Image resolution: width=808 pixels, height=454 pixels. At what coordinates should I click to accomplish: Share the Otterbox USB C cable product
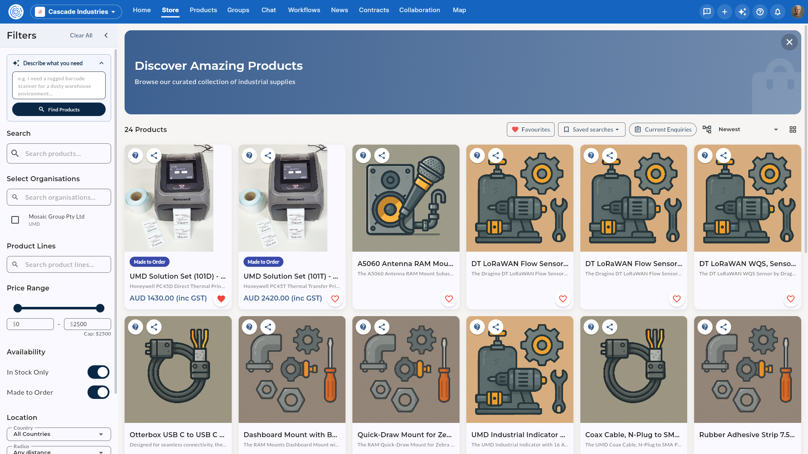point(154,327)
